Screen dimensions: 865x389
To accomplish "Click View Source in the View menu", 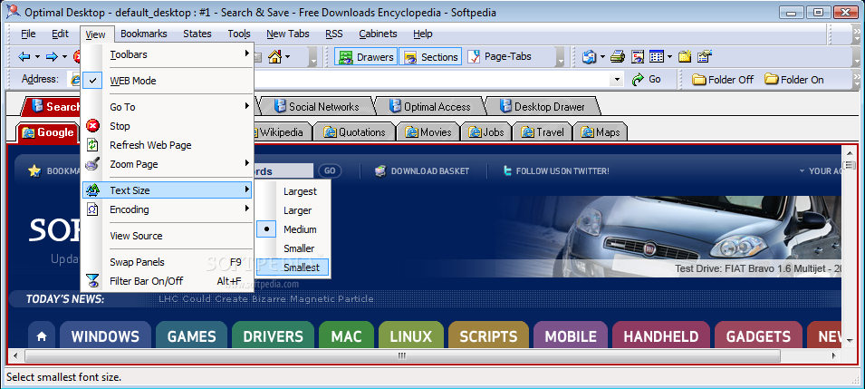I will click(168, 236).
